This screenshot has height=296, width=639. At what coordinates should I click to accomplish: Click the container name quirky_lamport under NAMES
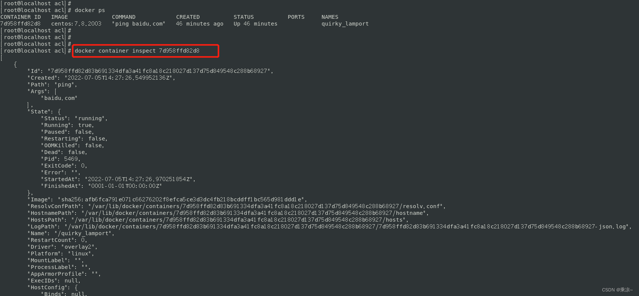(x=345, y=24)
